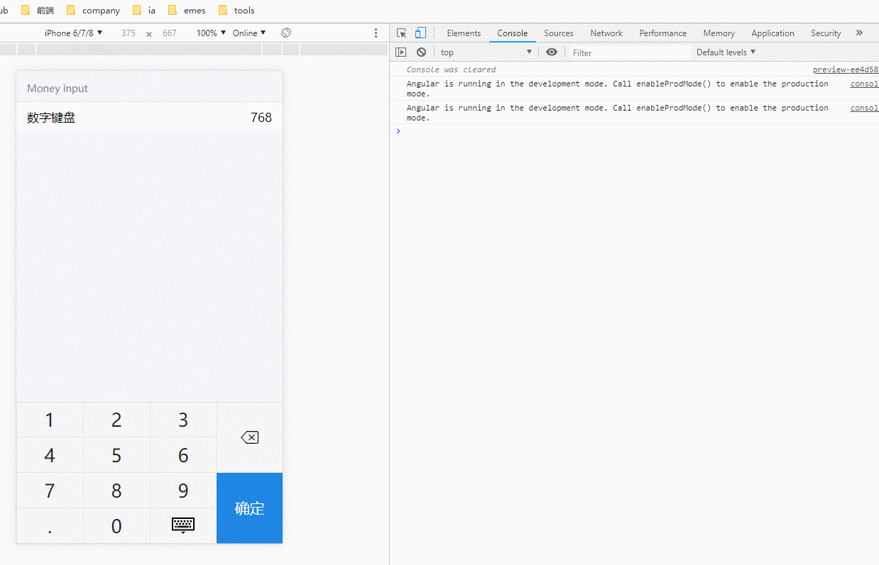
Task: Open the Online network throttling dropdown
Action: [249, 33]
